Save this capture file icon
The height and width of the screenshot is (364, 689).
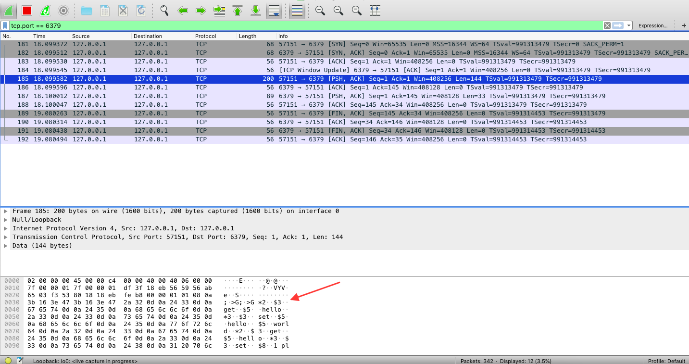(105, 10)
